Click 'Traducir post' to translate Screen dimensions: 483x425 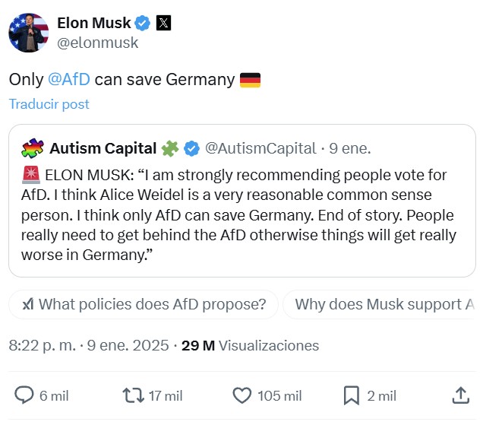49,104
